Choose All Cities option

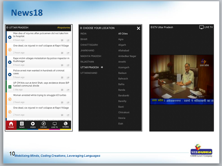tap(123, 34)
